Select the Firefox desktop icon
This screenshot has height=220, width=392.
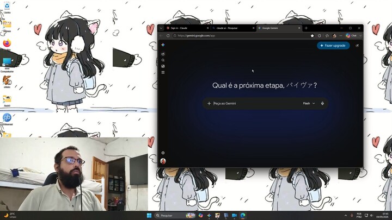7,45
